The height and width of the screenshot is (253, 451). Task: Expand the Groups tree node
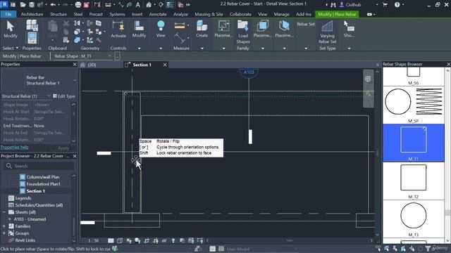click(4, 233)
